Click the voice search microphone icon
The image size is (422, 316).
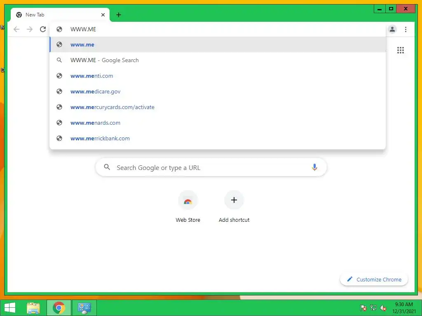click(314, 167)
